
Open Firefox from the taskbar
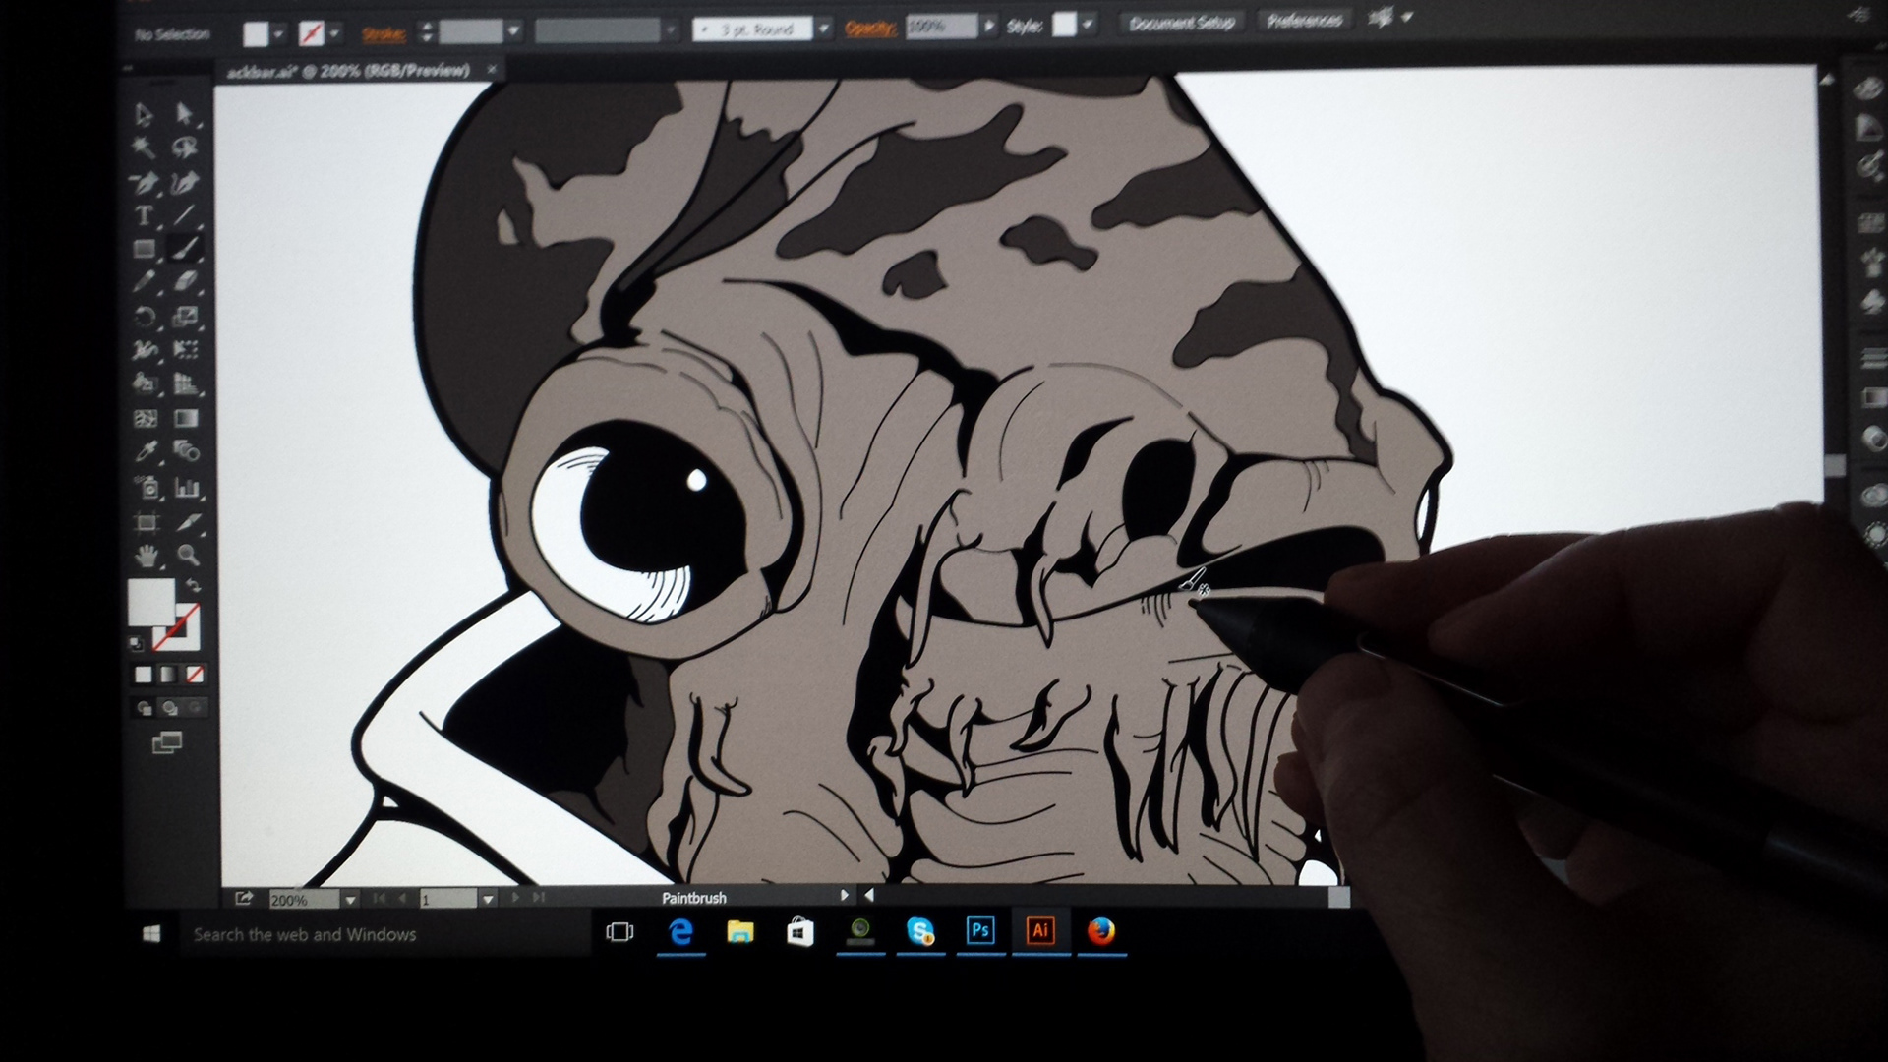click(1101, 930)
